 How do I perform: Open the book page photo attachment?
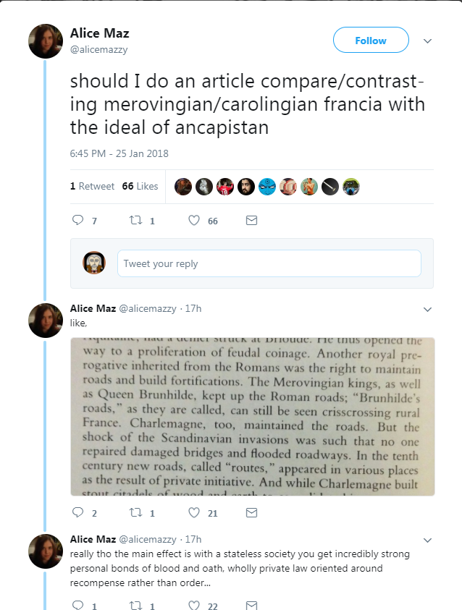(252, 416)
